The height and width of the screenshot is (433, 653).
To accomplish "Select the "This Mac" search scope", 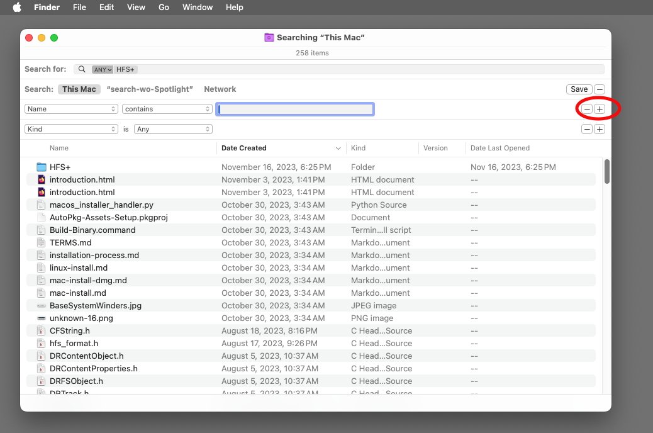I will tap(79, 89).
